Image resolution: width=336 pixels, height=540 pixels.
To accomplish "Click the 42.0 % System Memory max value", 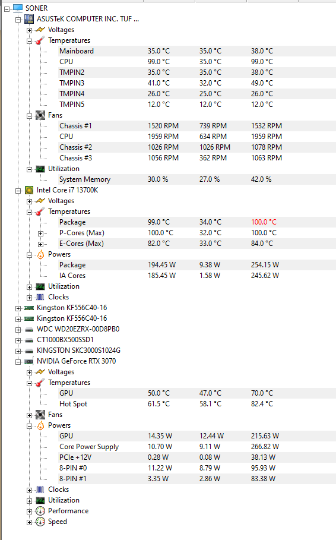I will point(261,179).
